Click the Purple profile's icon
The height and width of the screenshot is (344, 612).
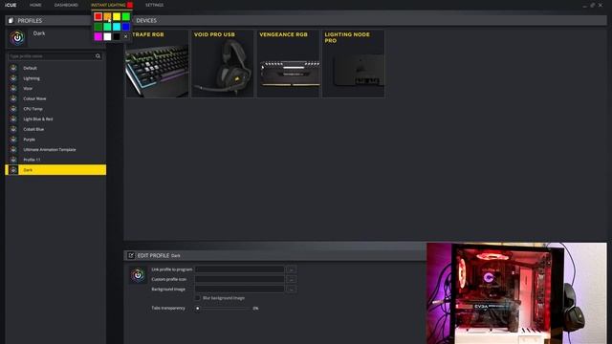tap(13, 140)
